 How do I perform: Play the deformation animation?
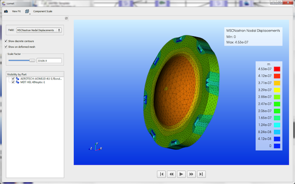(x=181, y=174)
